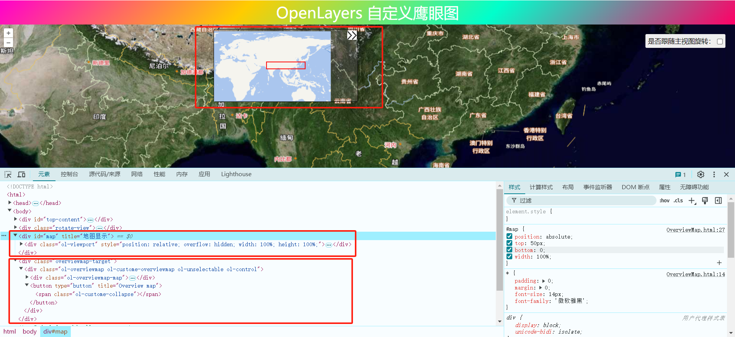Select the html breadcrumb
The width and height of the screenshot is (735, 337).
tap(10, 332)
